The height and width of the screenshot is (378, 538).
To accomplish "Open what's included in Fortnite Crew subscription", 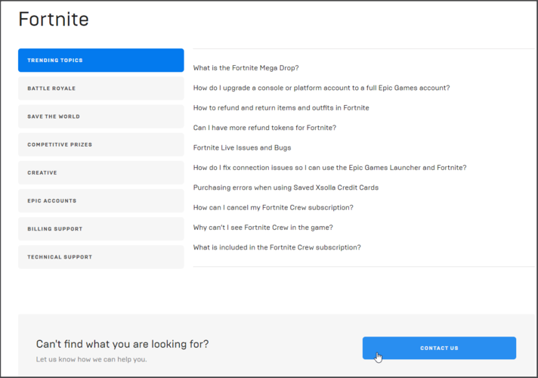I will (x=277, y=247).
